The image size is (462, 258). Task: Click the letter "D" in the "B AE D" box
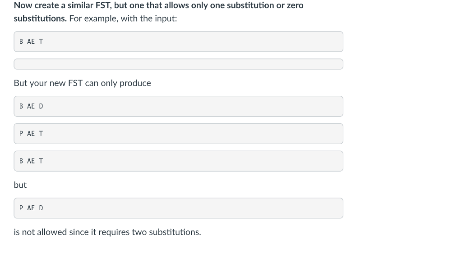(x=41, y=106)
